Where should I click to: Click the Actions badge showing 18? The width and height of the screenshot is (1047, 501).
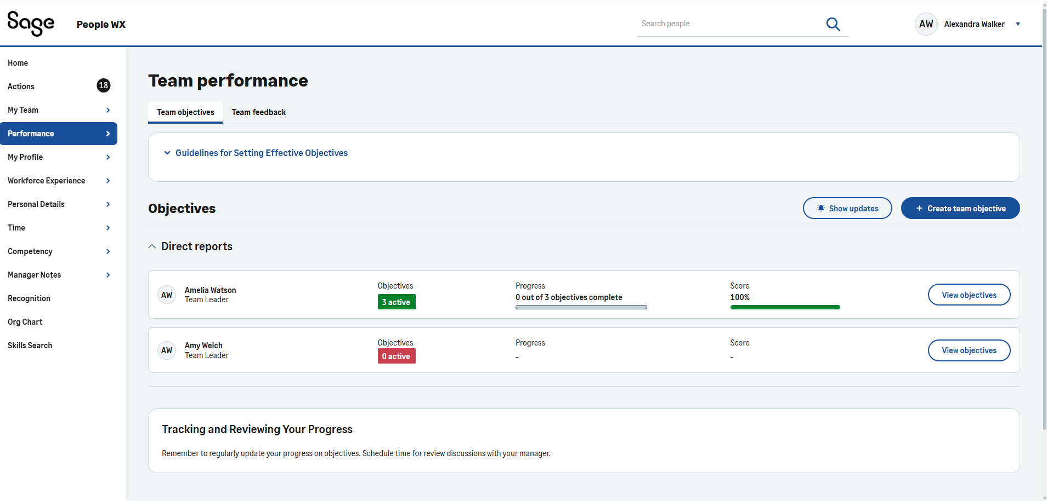[103, 85]
